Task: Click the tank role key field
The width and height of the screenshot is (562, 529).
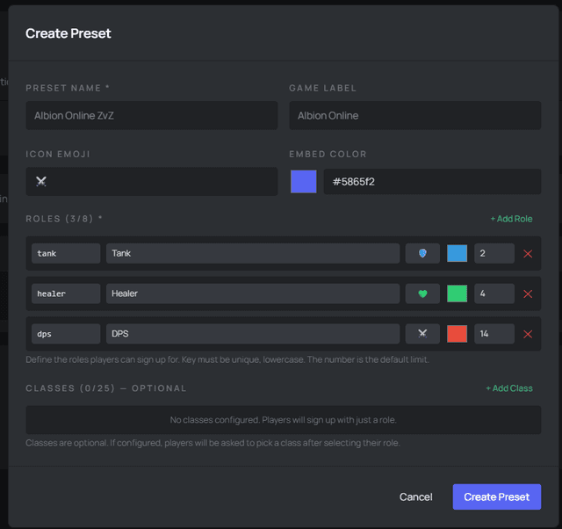Action: coord(66,254)
